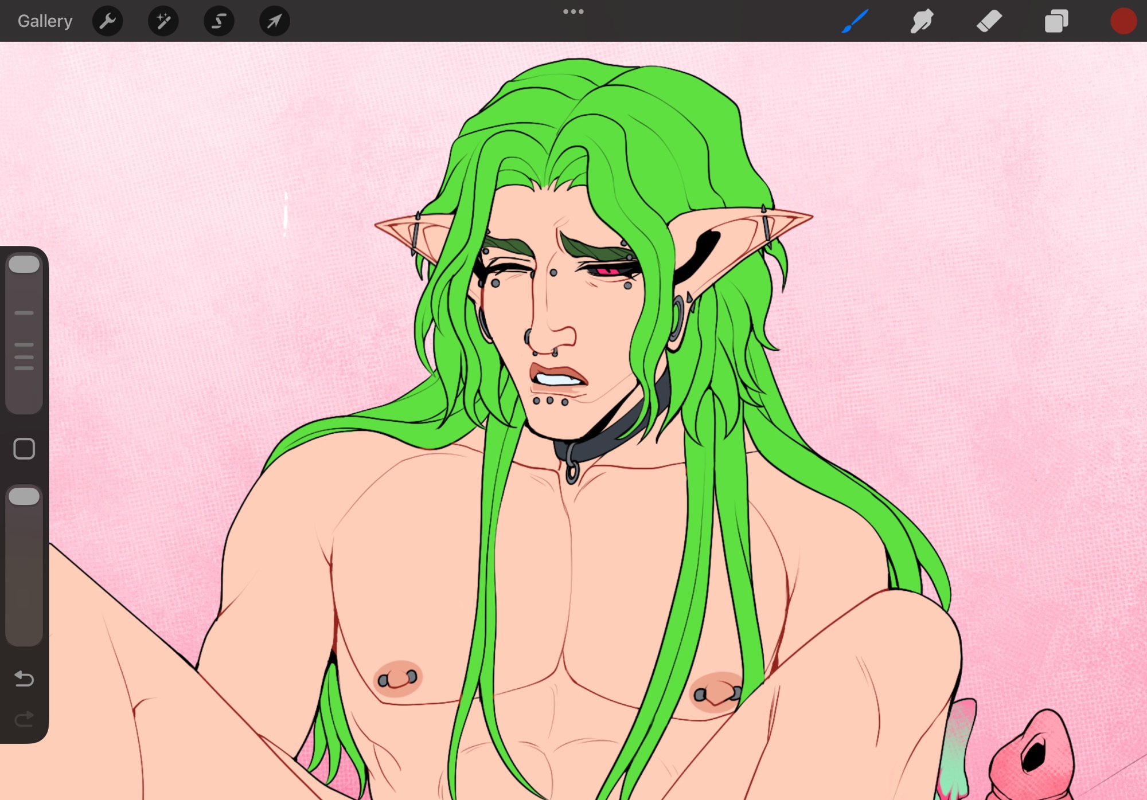This screenshot has height=800, width=1147.
Task: Select the Smudge finger tool
Action: click(x=922, y=21)
